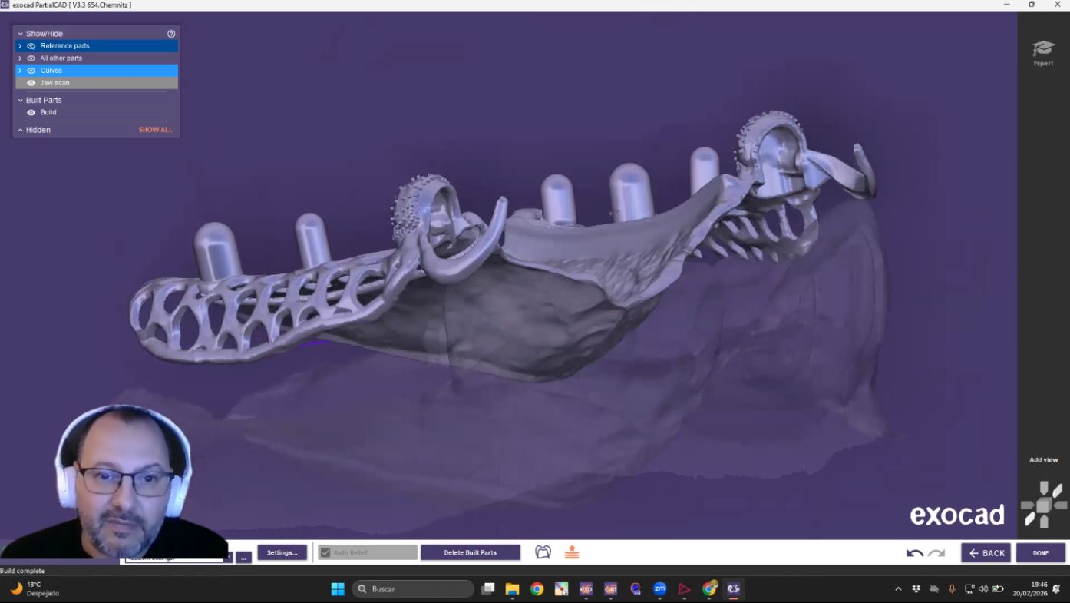Open the Settings... dialog button
The image size is (1070, 603).
[282, 553]
